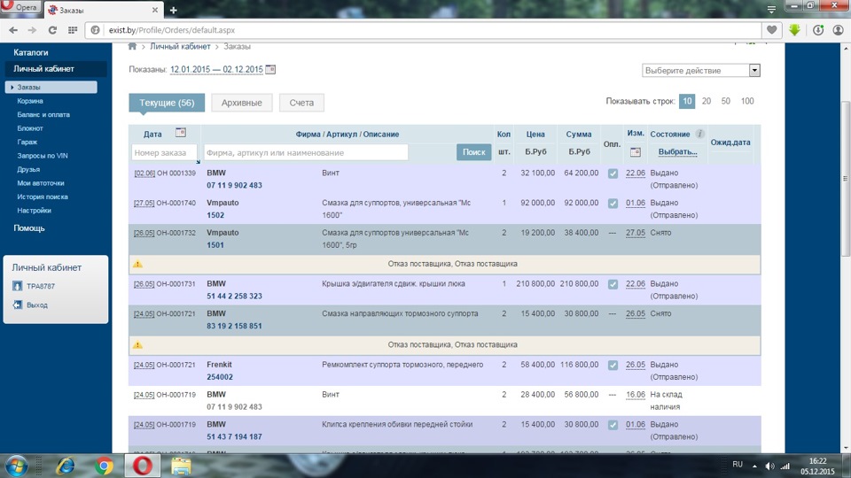
Task: Open Гараж in sidebar
Action: point(27,142)
